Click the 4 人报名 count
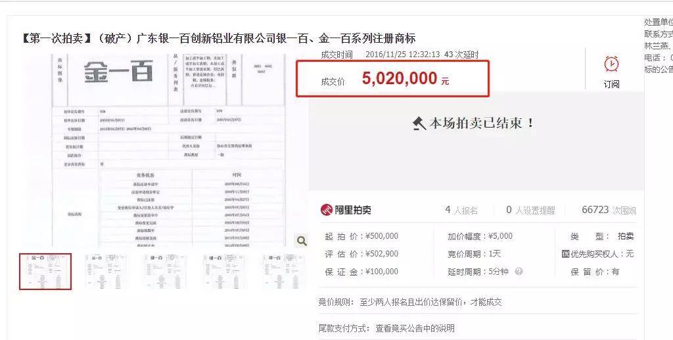This screenshot has height=340, width=673. [461, 210]
